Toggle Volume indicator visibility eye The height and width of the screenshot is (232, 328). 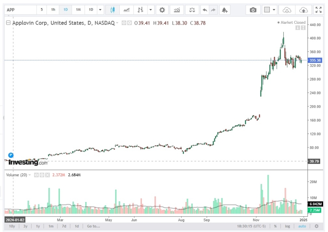point(36,175)
